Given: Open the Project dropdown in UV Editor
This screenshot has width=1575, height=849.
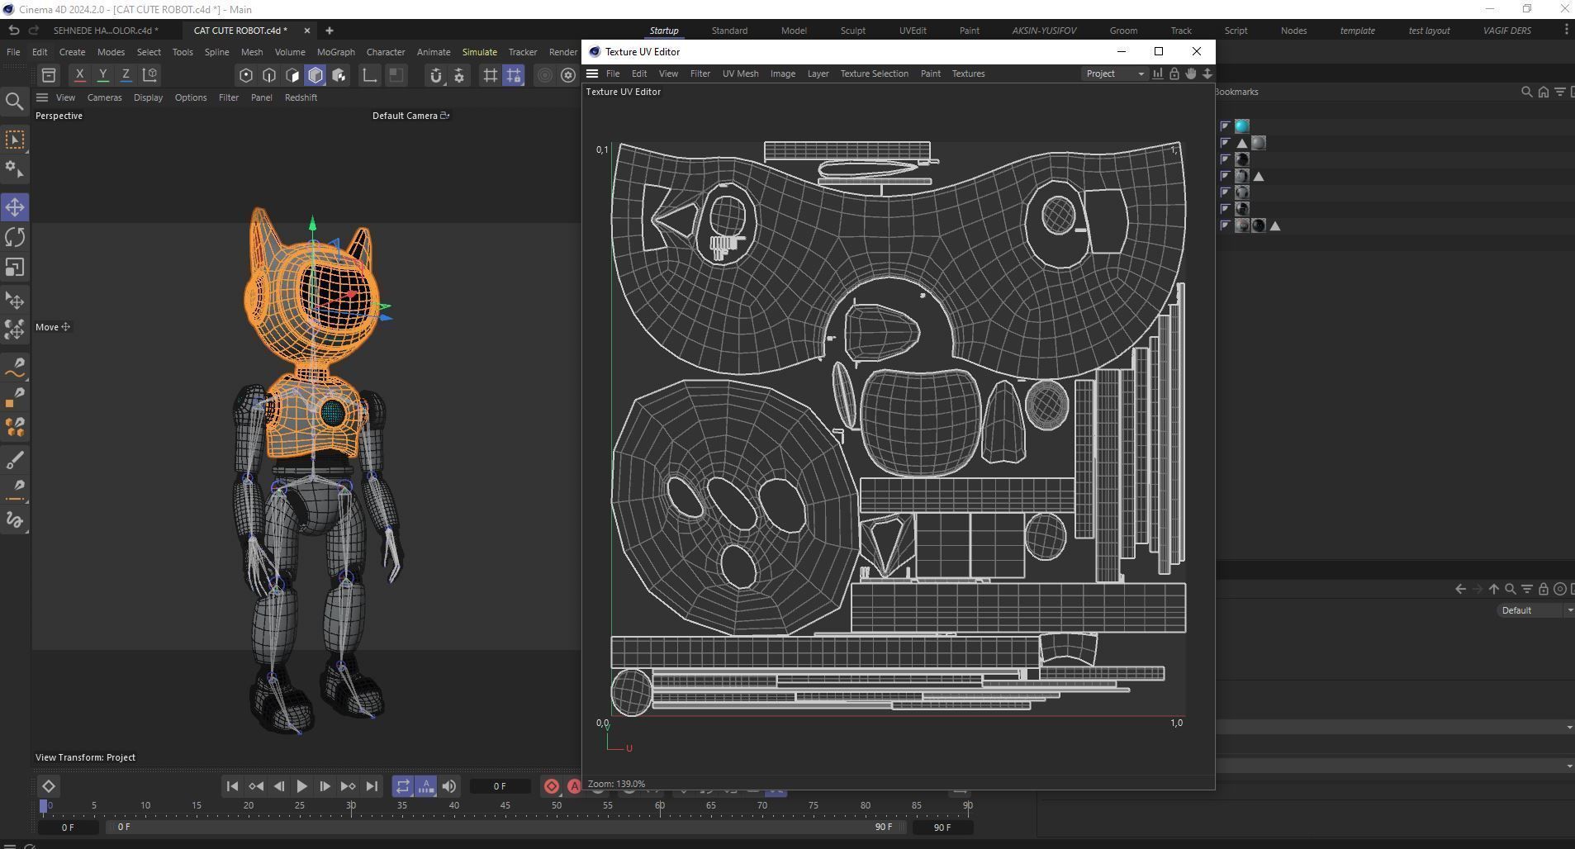Looking at the screenshot, I should coord(1115,74).
